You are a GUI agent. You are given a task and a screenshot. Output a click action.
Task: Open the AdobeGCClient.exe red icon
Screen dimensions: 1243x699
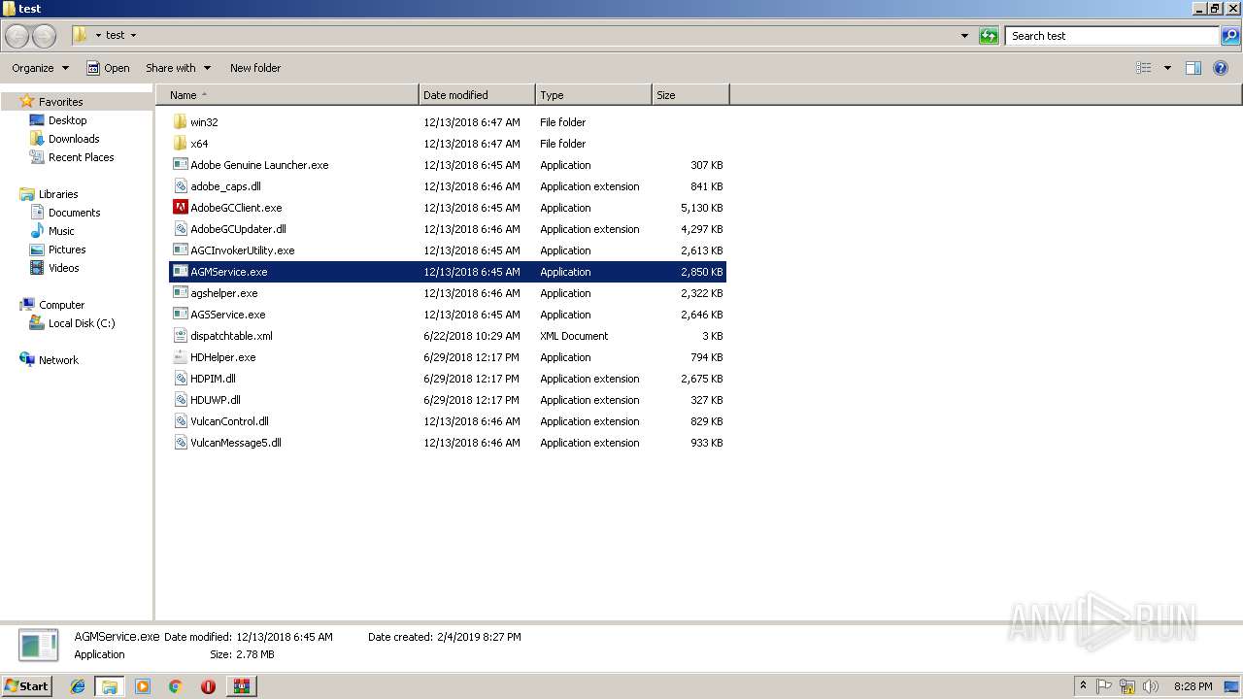tap(180, 208)
